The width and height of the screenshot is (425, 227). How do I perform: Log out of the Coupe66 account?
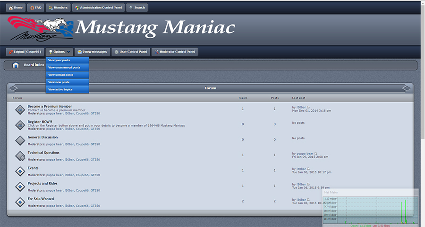point(25,52)
